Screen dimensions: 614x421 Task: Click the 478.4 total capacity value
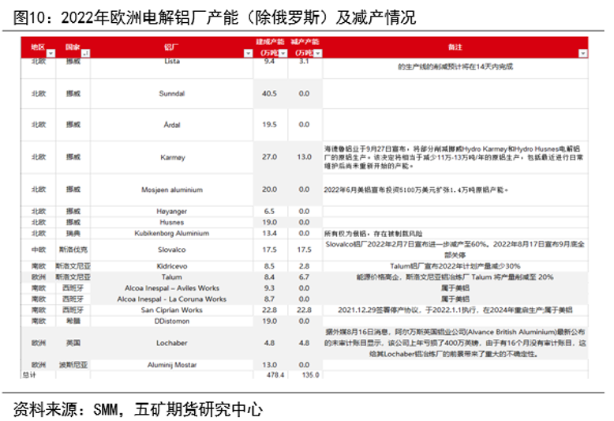(275, 375)
